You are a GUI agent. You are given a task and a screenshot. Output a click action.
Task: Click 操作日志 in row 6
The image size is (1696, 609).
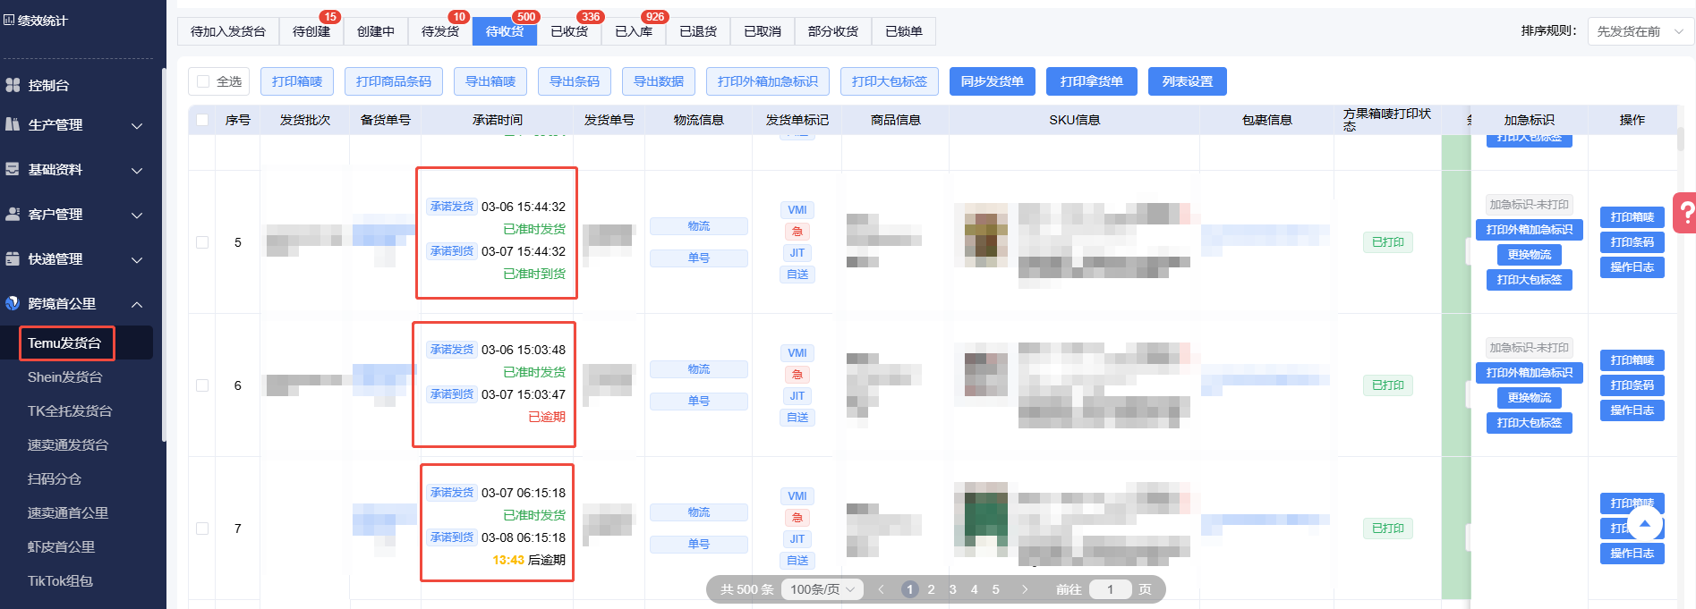tap(1632, 410)
